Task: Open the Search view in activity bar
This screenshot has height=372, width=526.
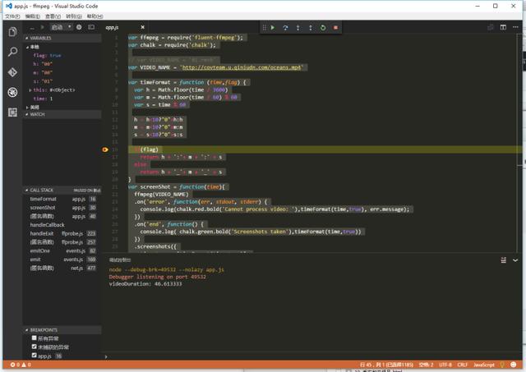Action: click(x=12, y=52)
